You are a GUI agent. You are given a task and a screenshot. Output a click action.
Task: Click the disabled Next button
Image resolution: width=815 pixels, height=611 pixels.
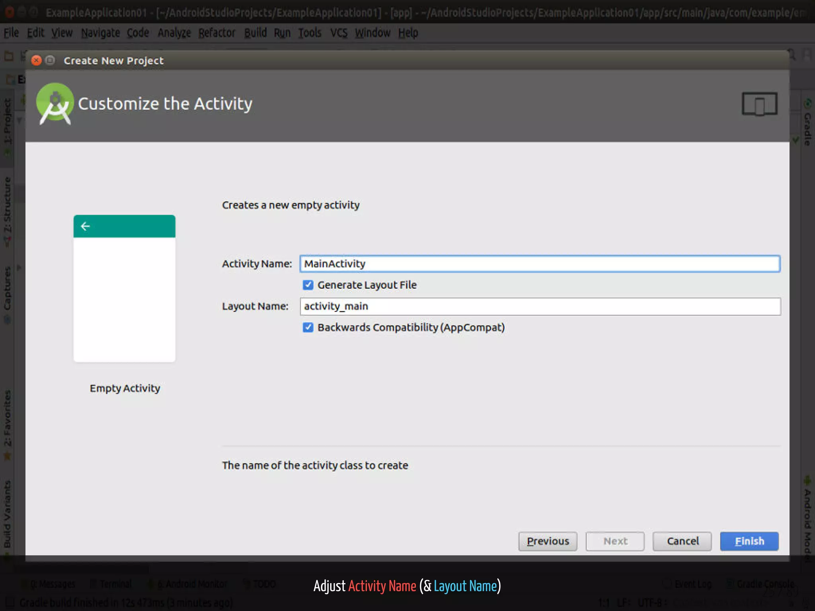click(615, 541)
